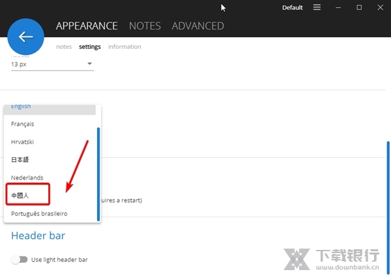Maximize the application window
The image size is (391, 276).
click(x=359, y=7)
